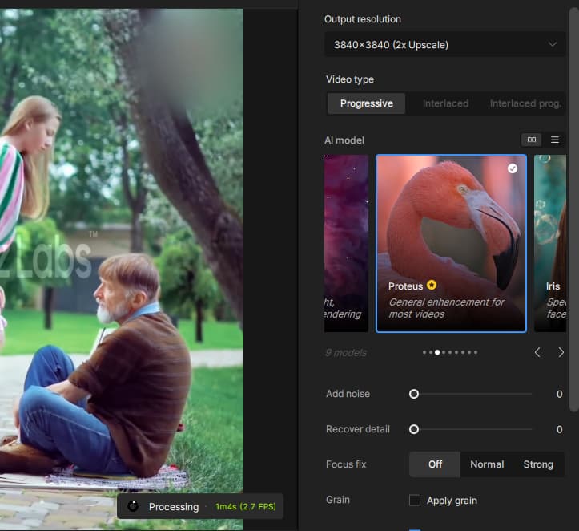Choose Progressive video type
The width and height of the screenshot is (579, 531).
pyautogui.click(x=367, y=103)
